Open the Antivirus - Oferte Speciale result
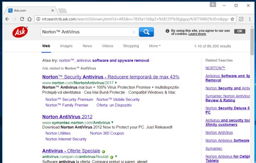 [71, 151]
